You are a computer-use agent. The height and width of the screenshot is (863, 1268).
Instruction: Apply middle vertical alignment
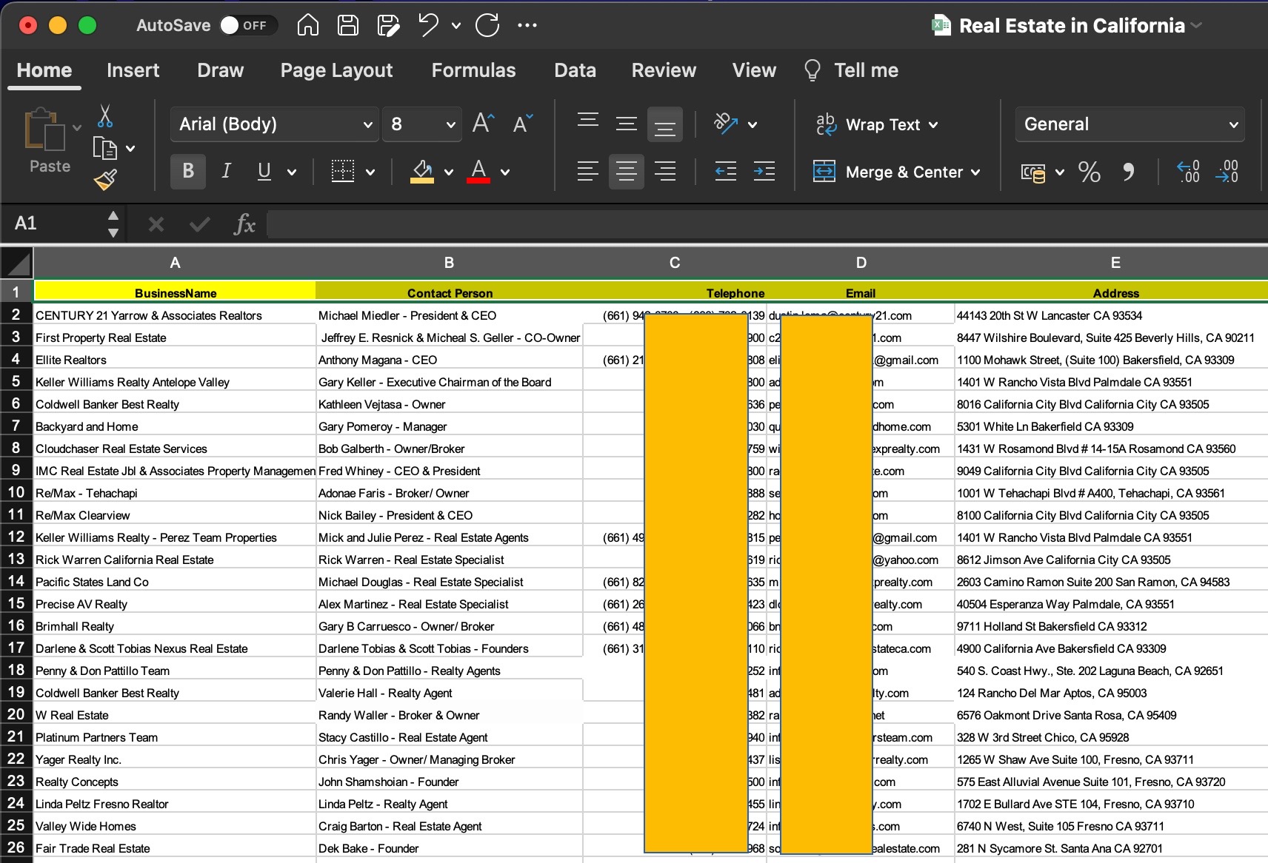click(x=627, y=124)
